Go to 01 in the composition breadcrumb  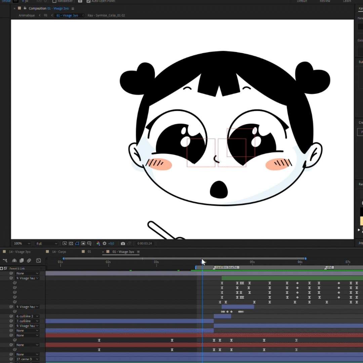pos(46,15)
